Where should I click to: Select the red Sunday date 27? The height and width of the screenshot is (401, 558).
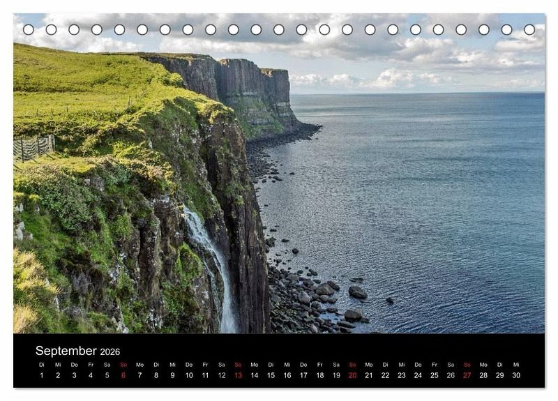pyautogui.click(x=467, y=375)
